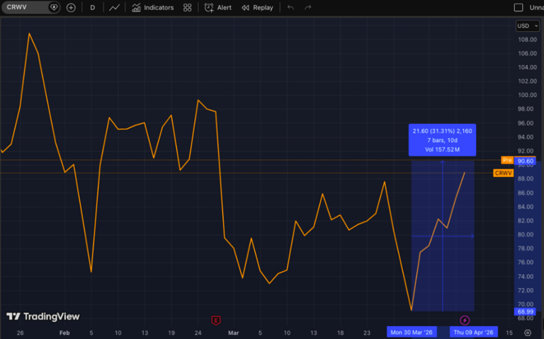Open the layout setup square icon

point(518,8)
